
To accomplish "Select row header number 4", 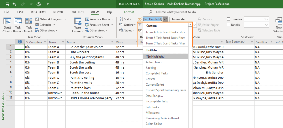I will pyautogui.click(x=11, y=62).
